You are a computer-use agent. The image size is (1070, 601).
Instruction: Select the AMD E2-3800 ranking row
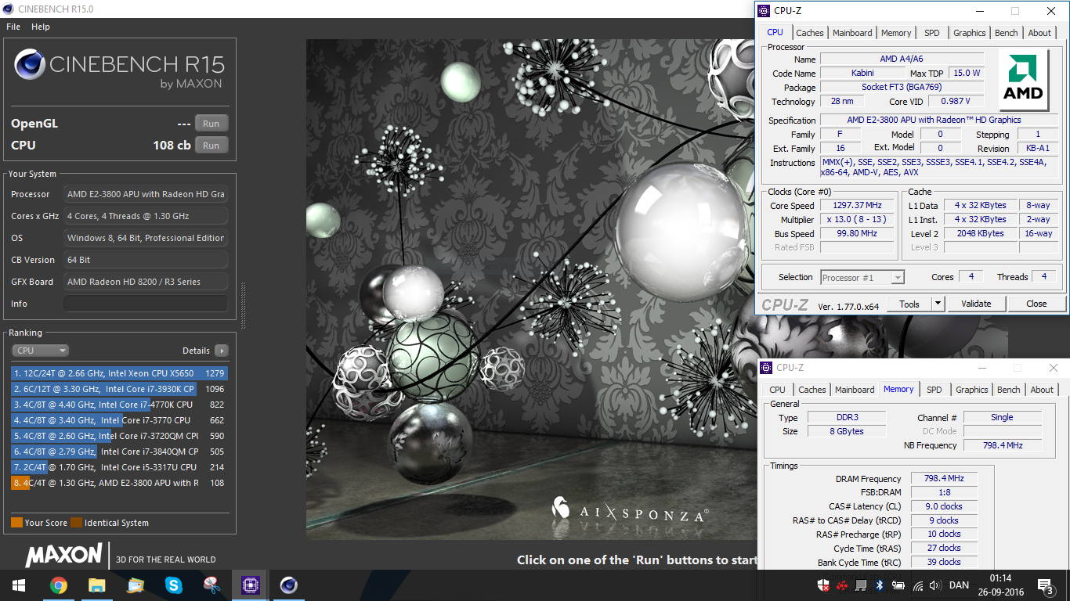pyautogui.click(x=120, y=483)
